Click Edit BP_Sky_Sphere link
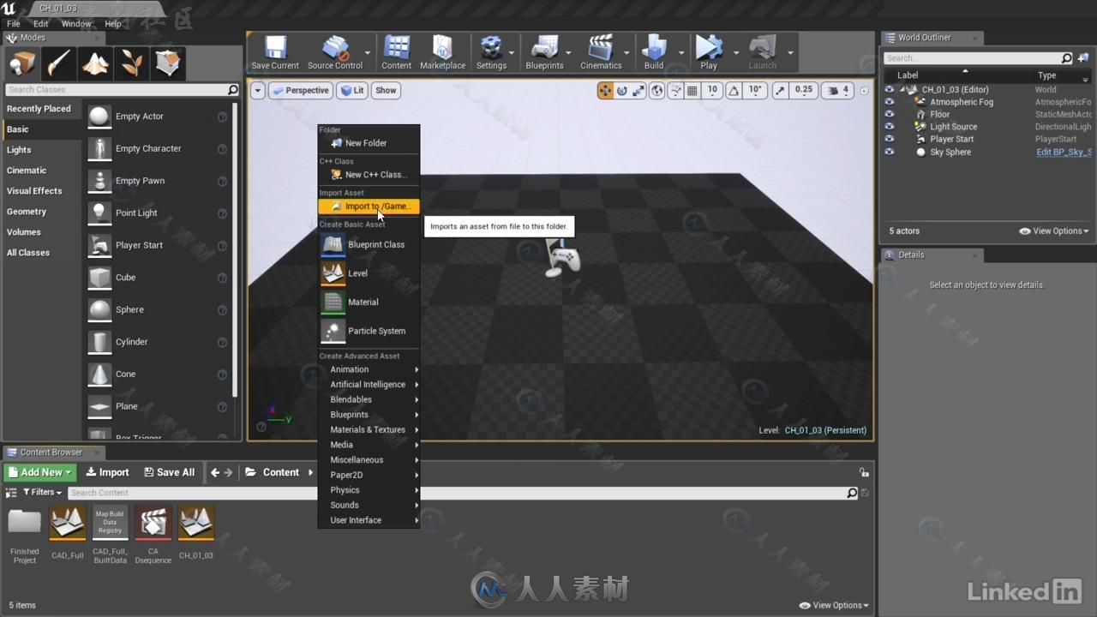1097x617 pixels. (x=1064, y=152)
